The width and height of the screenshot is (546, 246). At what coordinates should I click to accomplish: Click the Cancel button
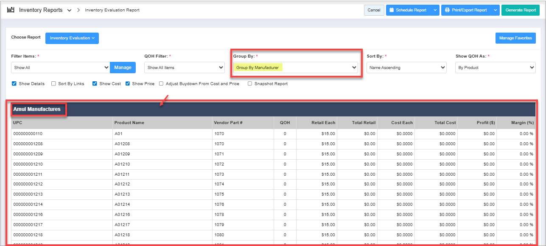click(x=374, y=10)
